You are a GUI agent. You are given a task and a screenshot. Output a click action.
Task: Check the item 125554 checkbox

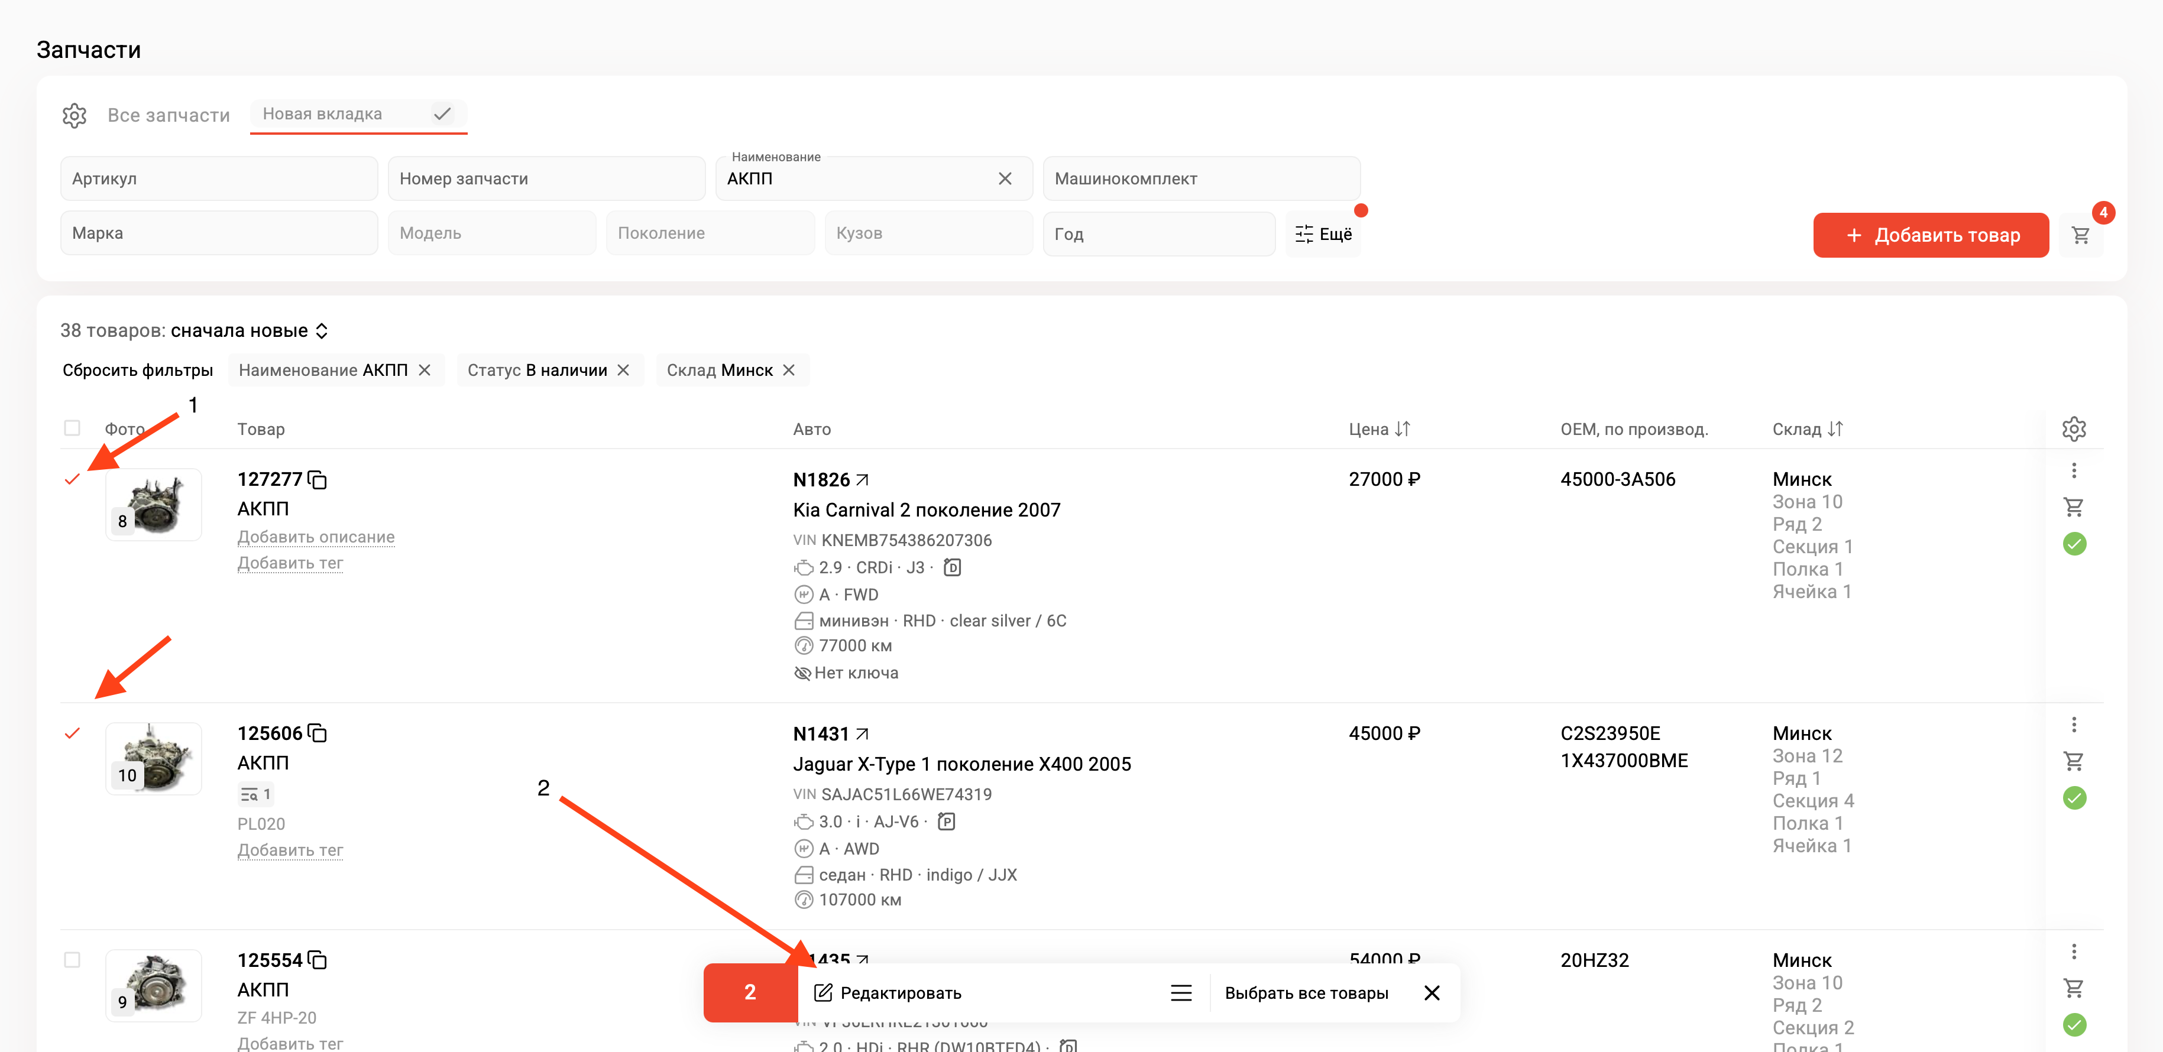72,960
